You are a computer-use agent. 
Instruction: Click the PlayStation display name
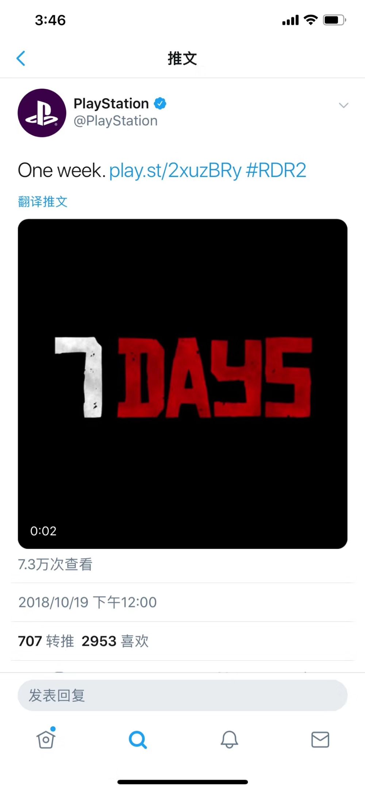tap(111, 104)
